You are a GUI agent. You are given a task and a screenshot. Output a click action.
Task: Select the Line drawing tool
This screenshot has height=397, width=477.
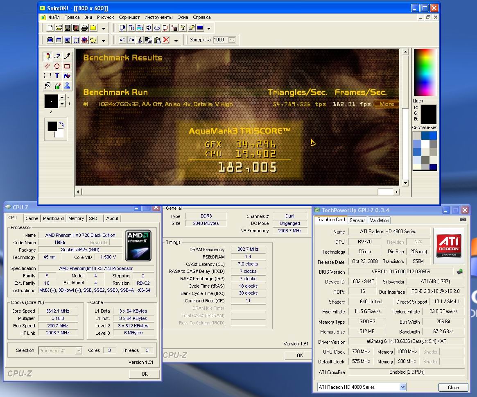tap(47, 66)
